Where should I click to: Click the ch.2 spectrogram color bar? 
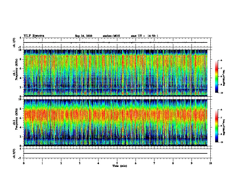pyautogui.click(x=216, y=126)
